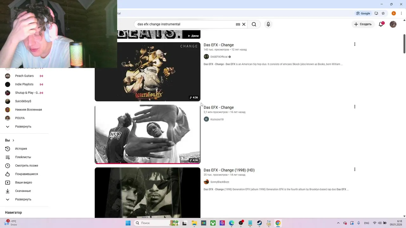Switch to Google Chrome in the taskbar
The image size is (406, 228).
(278, 223)
